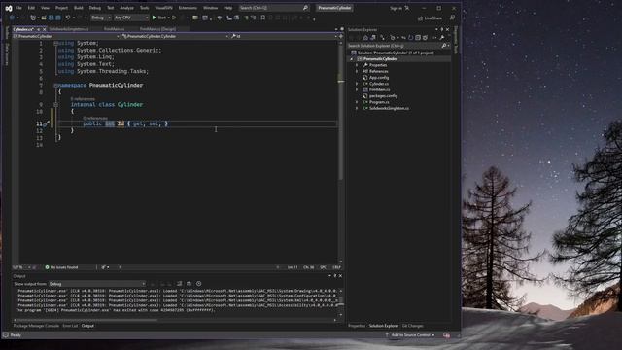Image resolution: width=622 pixels, height=350 pixels.
Task: Click Clear All icon in Output toolbar
Action: [179, 284]
